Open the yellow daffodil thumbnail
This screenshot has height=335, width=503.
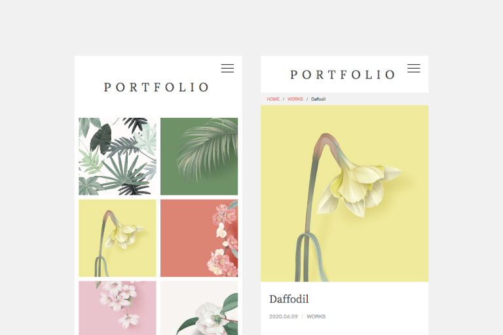(x=117, y=238)
